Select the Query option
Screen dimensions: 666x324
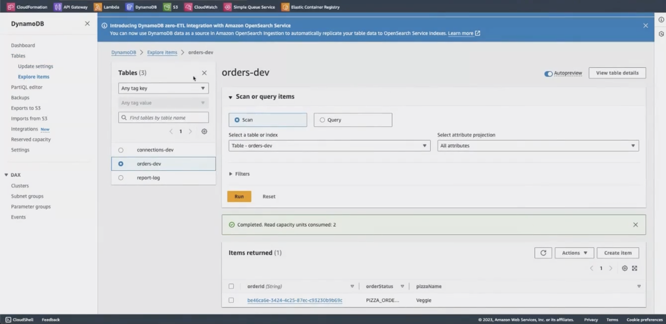[x=353, y=120]
